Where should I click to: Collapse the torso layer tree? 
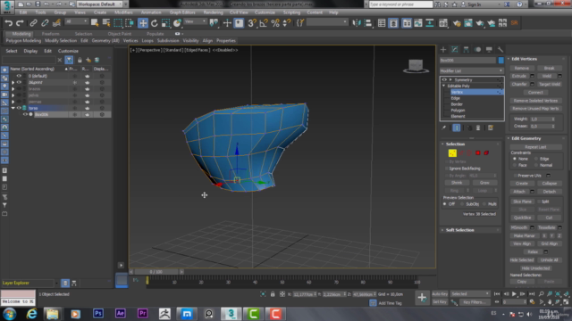(x=13, y=108)
